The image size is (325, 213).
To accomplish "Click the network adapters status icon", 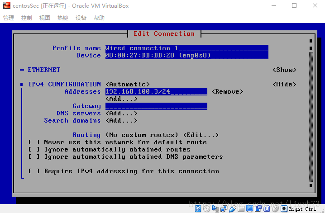I will [x=224, y=209].
